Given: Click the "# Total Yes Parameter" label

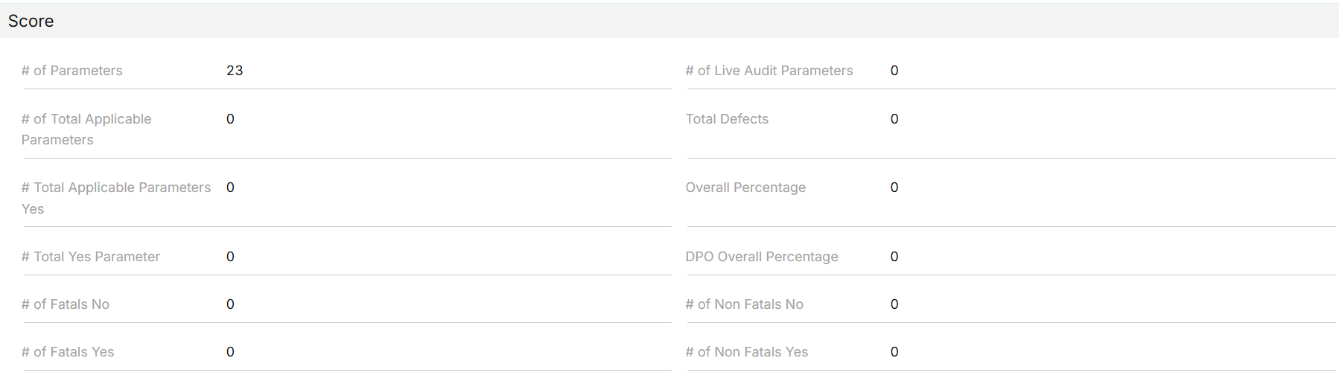Looking at the screenshot, I should pos(90,257).
